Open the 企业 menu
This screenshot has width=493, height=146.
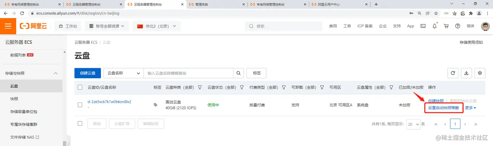tap(383, 26)
